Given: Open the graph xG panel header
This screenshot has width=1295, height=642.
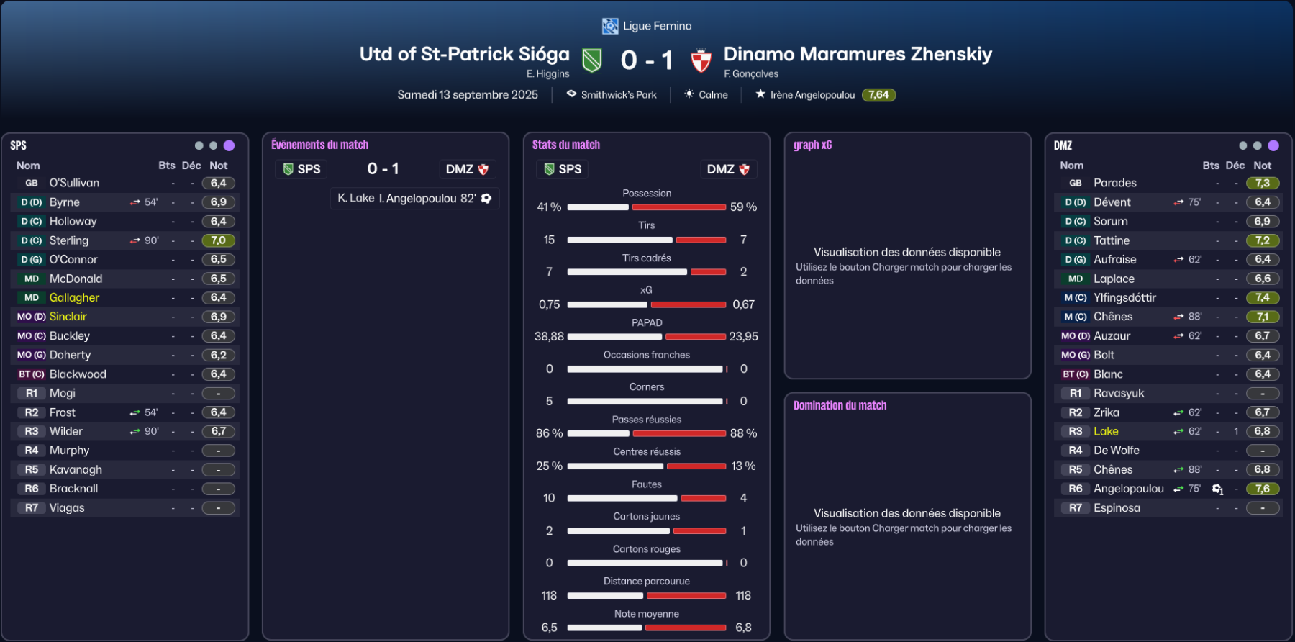Looking at the screenshot, I should click(812, 145).
